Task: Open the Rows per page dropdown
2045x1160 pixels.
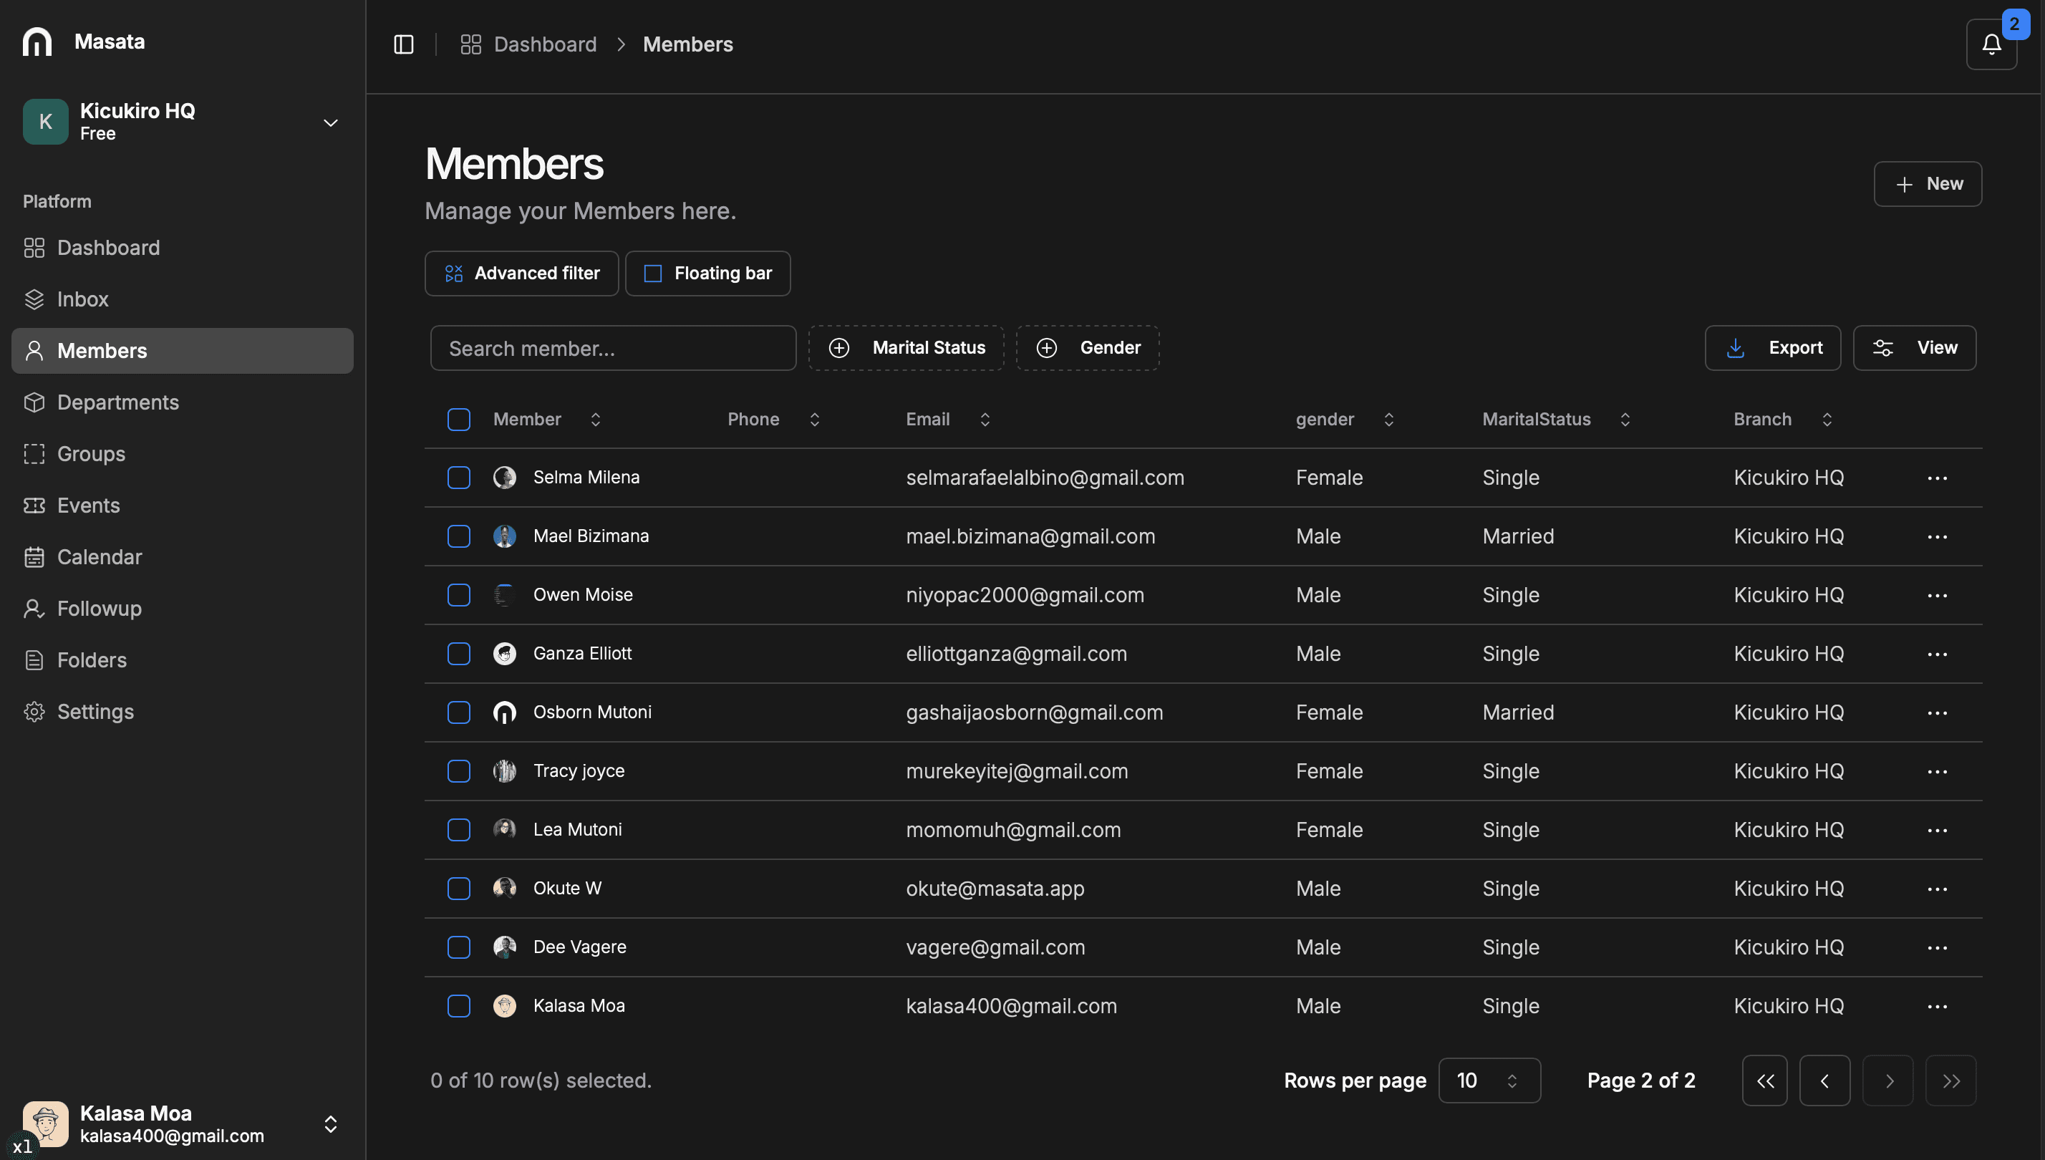Action: [1488, 1081]
